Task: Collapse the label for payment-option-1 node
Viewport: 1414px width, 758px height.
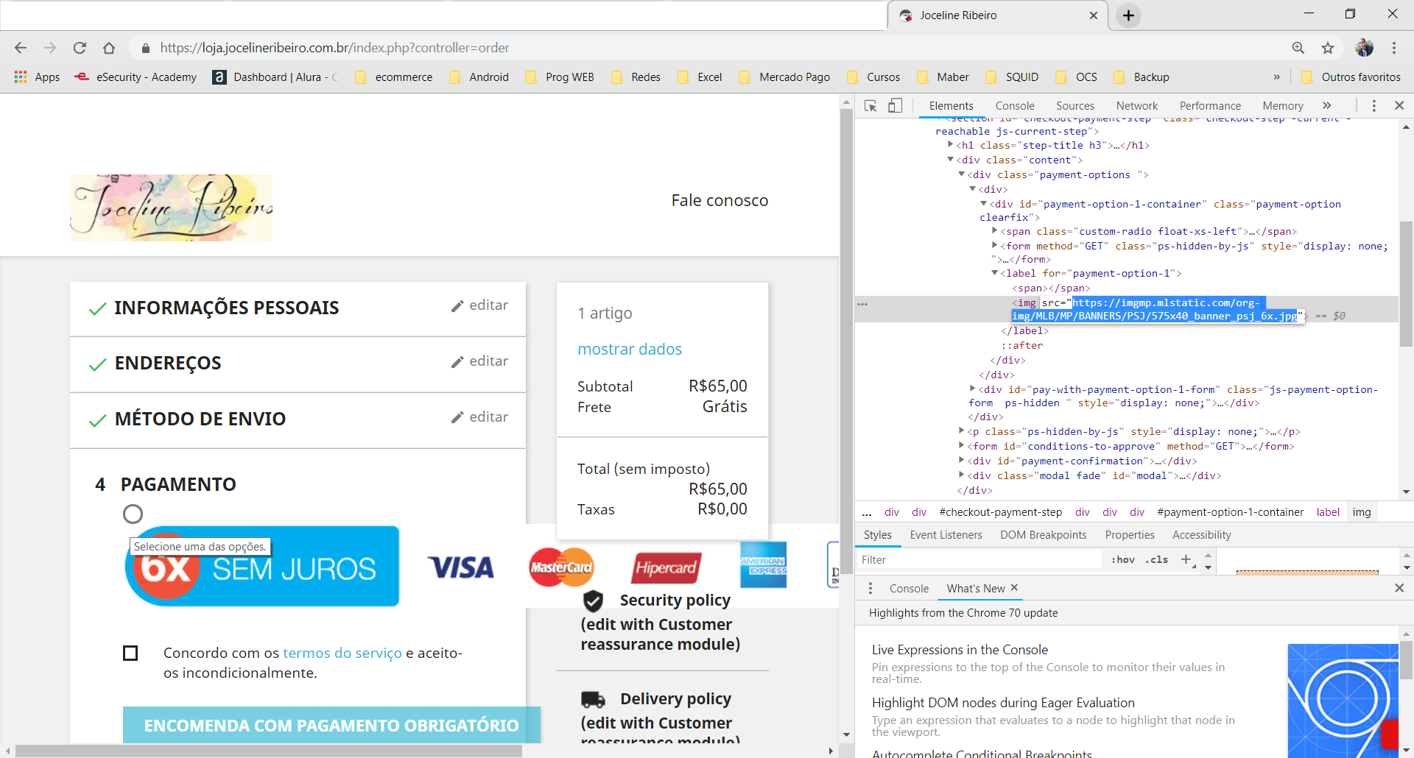Action: coord(995,273)
